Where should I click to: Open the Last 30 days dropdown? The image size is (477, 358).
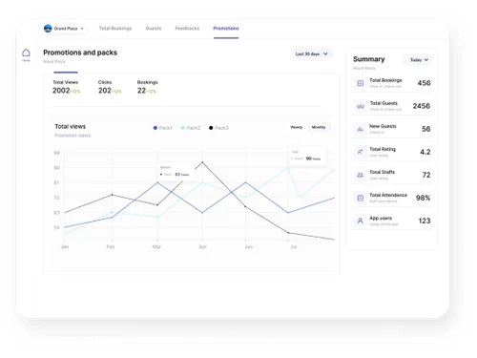(312, 53)
